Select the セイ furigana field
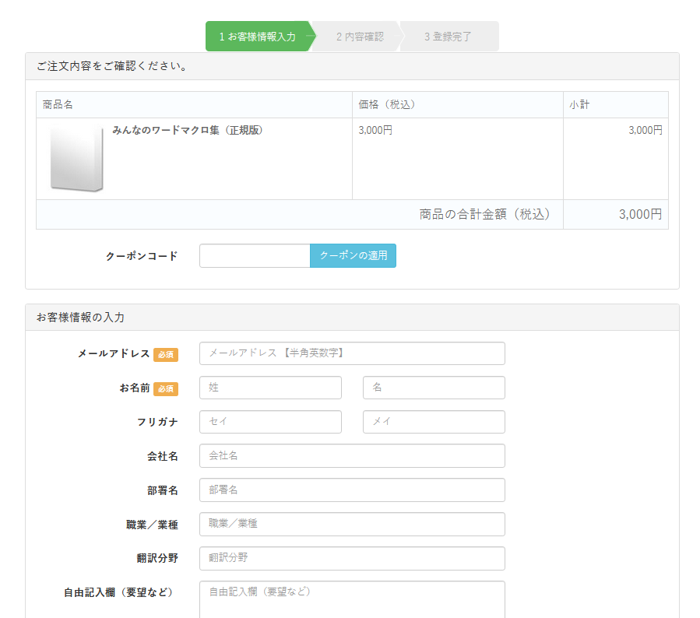Screen dimensions: 700x618 coord(270,422)
